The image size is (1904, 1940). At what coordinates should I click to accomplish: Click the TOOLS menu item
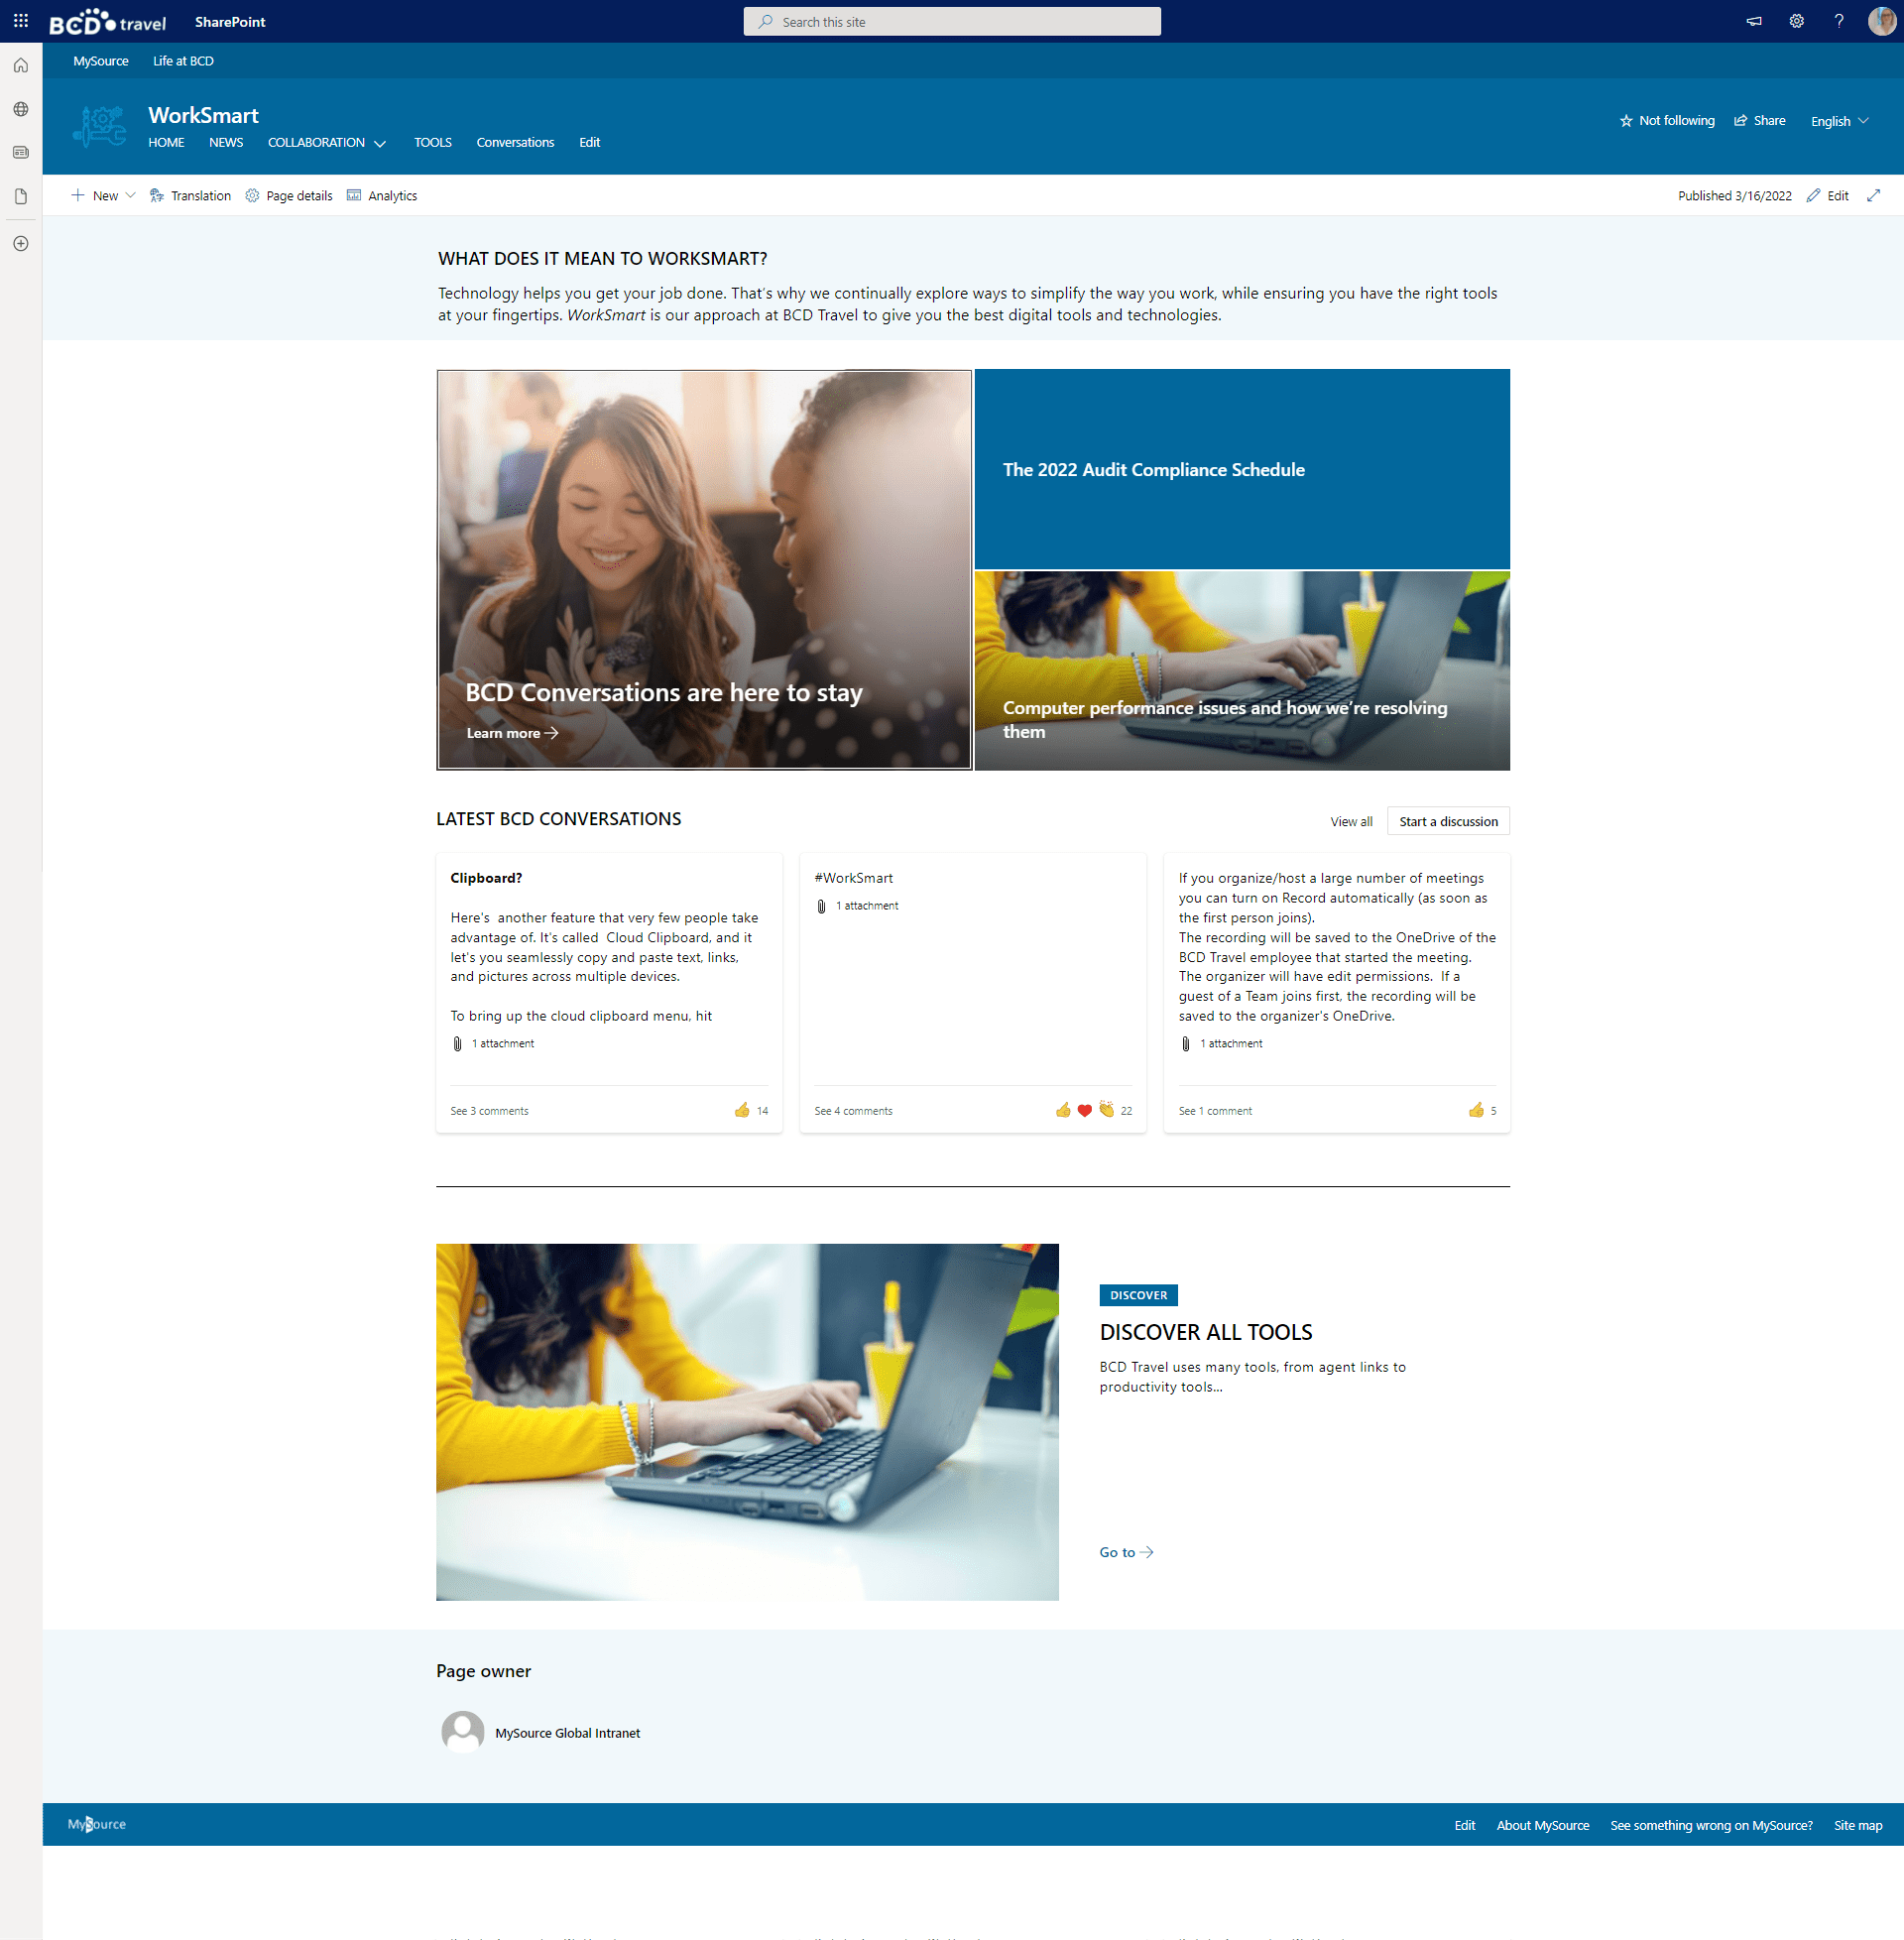tap(430, 141)
